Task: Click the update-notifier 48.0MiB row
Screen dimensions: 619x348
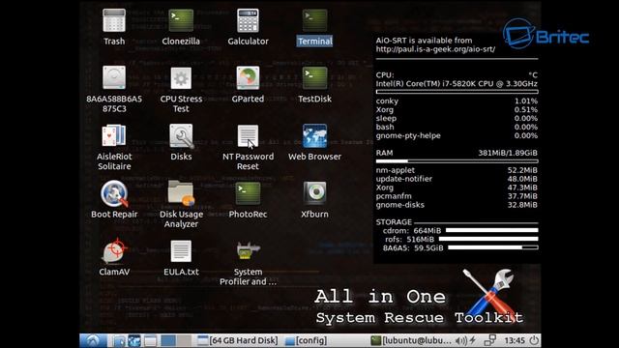Action: tap(457, 179)
